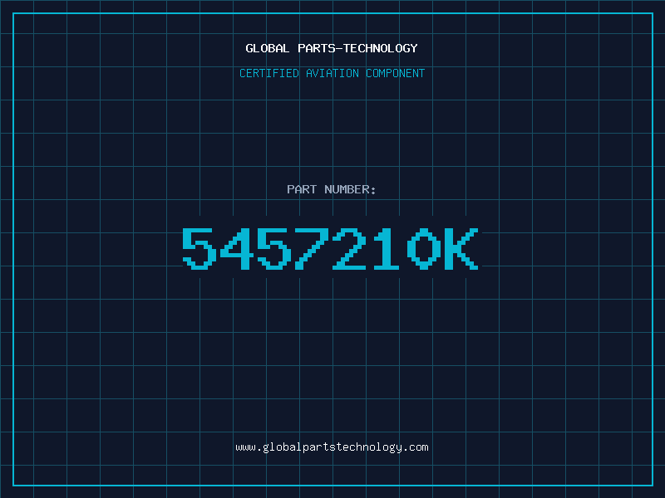This screenshot has width=665, height=498.
Task: Click the GLOBAL PARTS-TECHNOLOGY heading
Action: [x=332, y=48]
